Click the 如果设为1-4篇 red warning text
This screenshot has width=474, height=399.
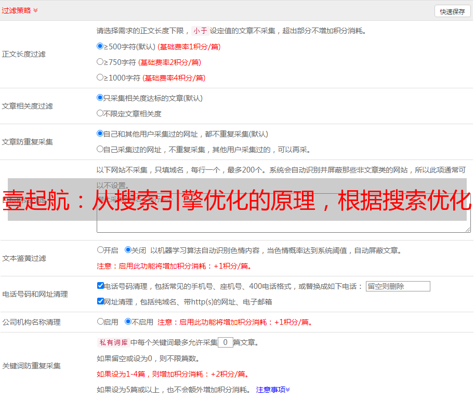tap(173, 374)
